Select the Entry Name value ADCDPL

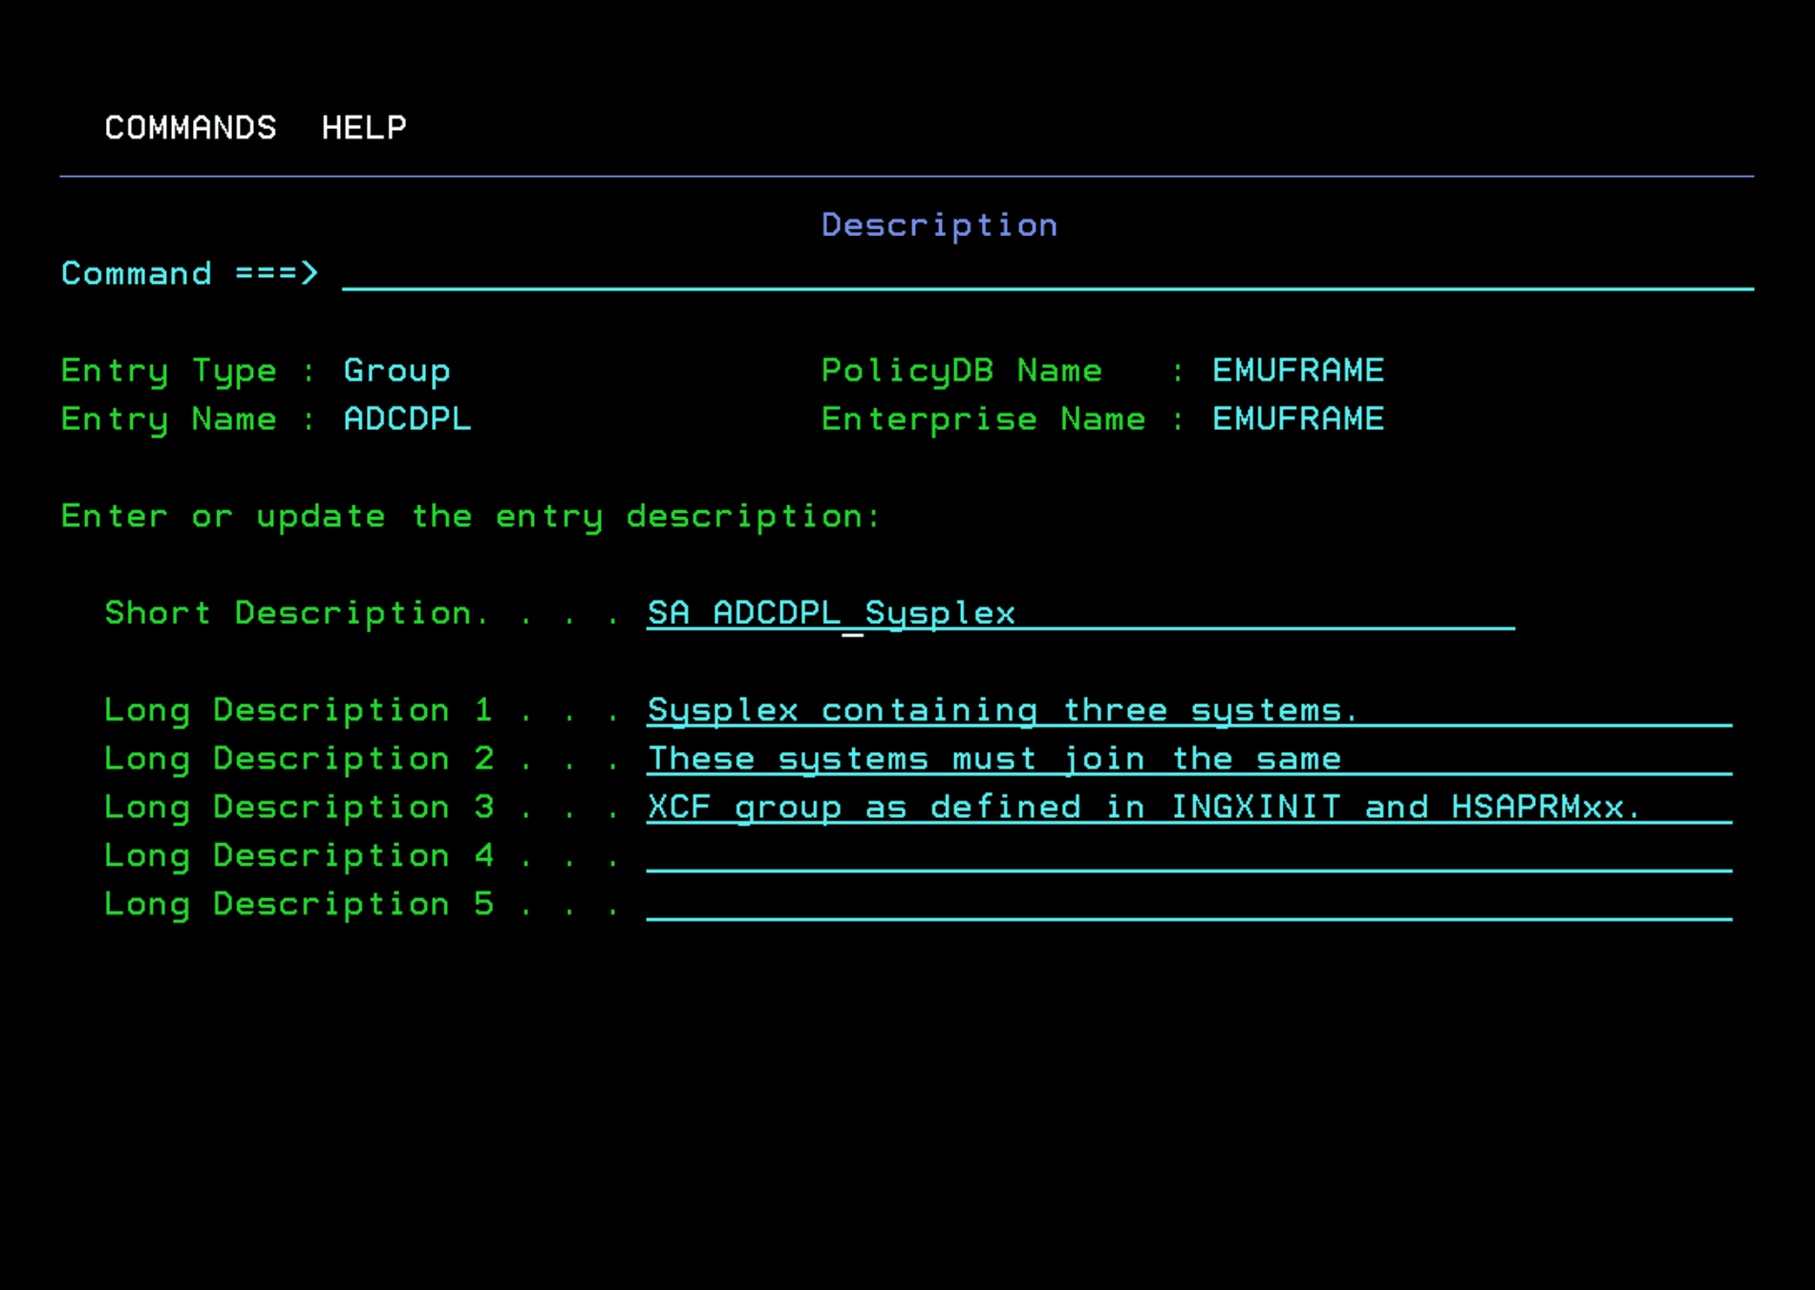click(x=407, y=419)
